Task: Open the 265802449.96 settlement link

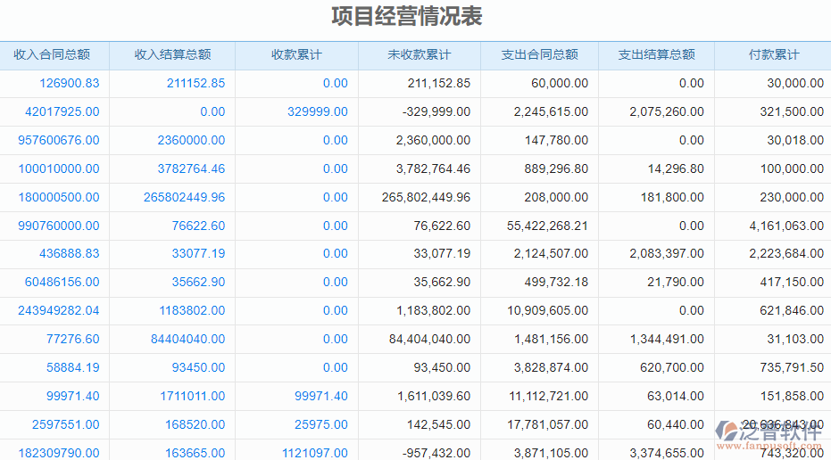Action: click(184, 197)
